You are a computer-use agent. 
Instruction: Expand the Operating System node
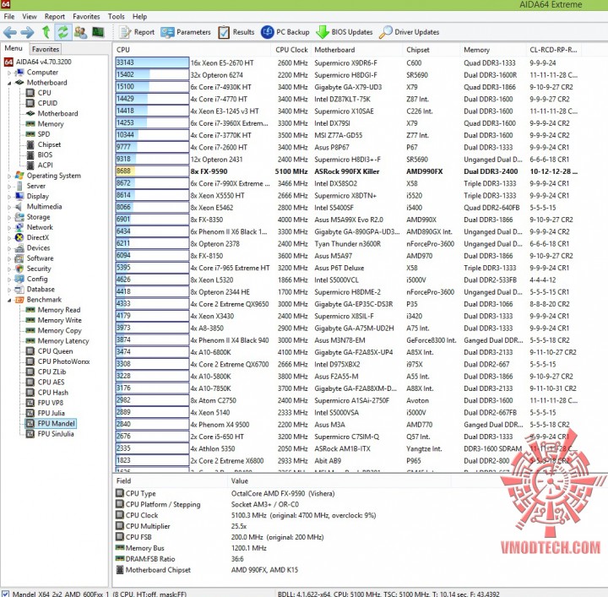point(9,176)
